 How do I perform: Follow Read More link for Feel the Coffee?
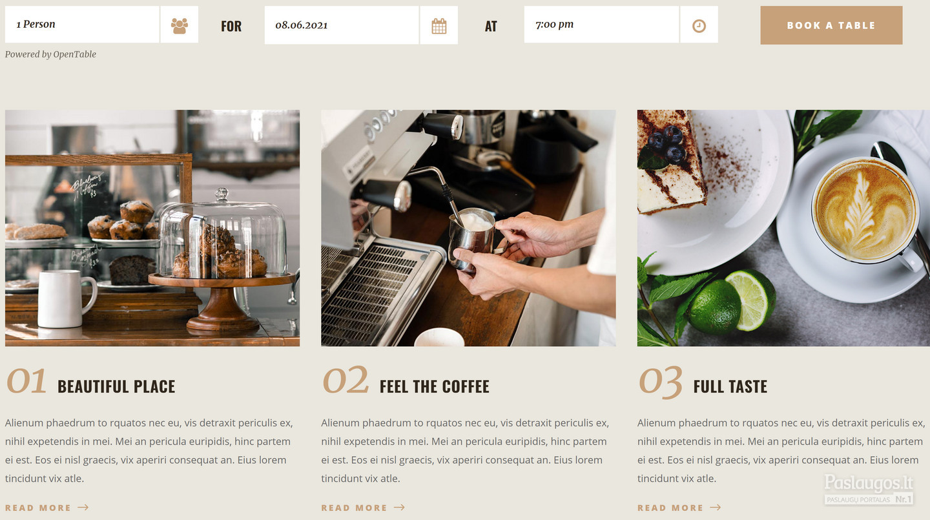pyautogui.click(x=355, y=508)
